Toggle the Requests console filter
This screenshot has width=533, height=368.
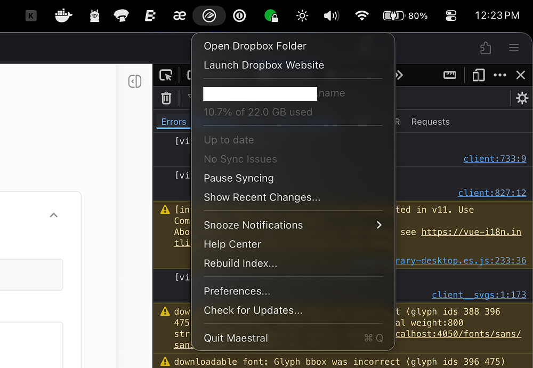pos(430,122)
